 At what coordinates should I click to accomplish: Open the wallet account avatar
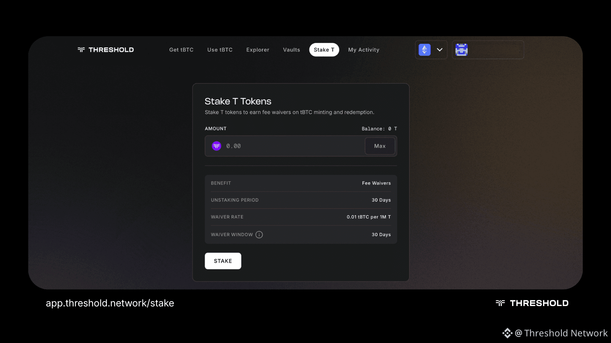462,50
